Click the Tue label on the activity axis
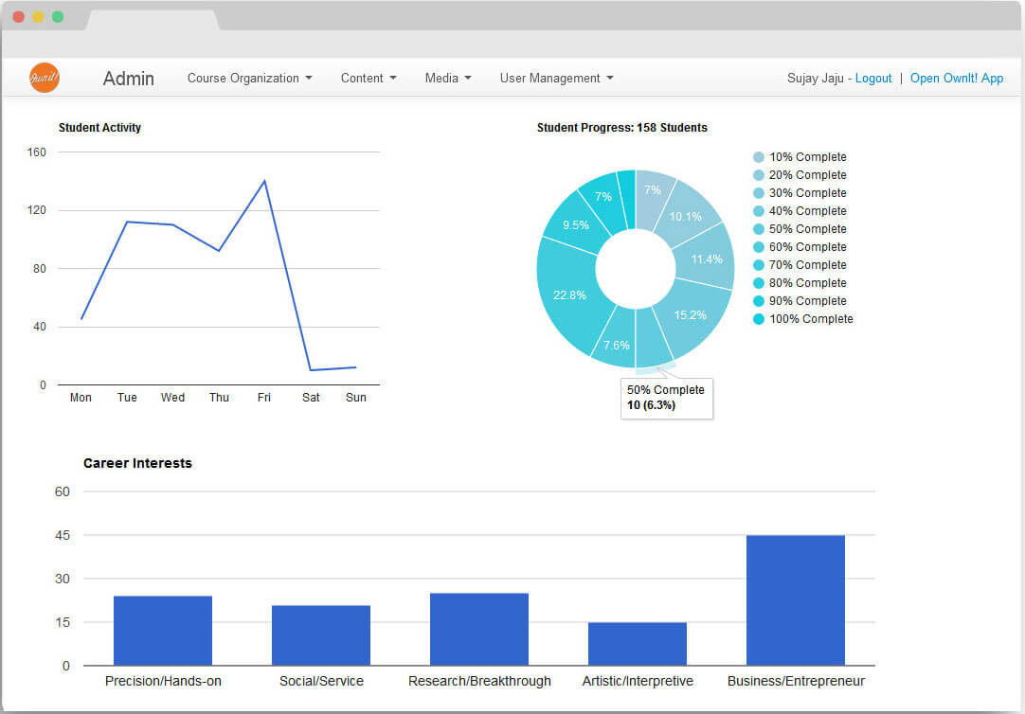 coord(127,397)
